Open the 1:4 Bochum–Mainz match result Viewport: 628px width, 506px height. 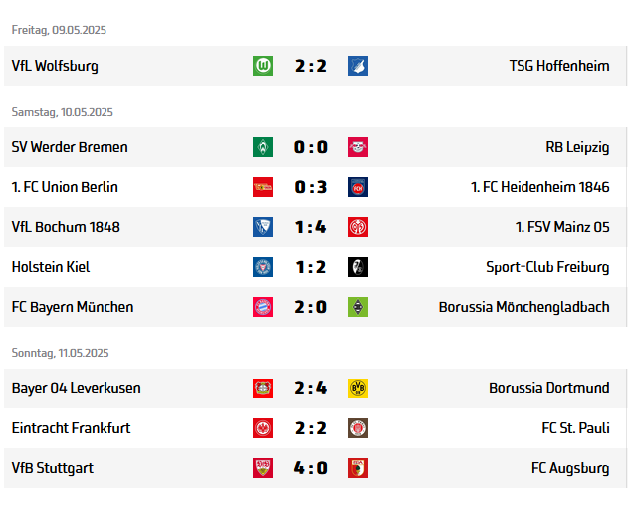pyautogui.click(x=311, y=227)
